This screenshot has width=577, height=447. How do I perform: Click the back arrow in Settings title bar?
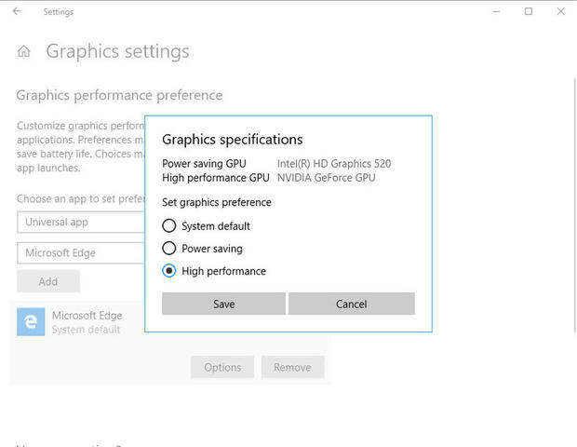pyautogui.click(x=17, y=11)
